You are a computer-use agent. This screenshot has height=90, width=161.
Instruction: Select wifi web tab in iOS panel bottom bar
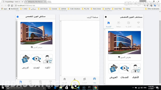(x=50, y=82)
